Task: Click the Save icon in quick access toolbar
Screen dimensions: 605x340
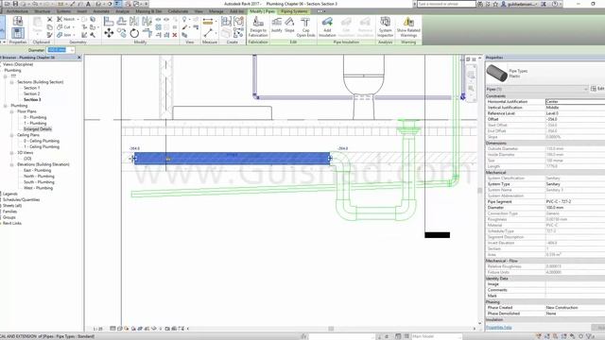Action: (x=15, y=4)
